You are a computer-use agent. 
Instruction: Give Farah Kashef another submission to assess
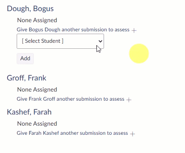point(72,133)
